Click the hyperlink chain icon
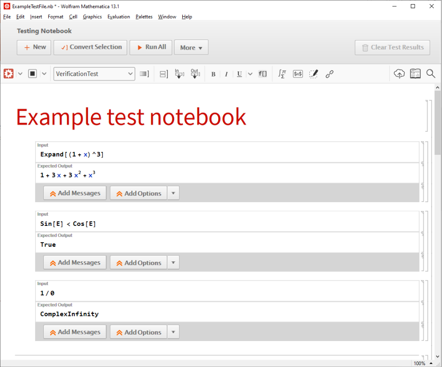This screenshot has height=367, width=442. pyautogui.click(x=329, y=74)
